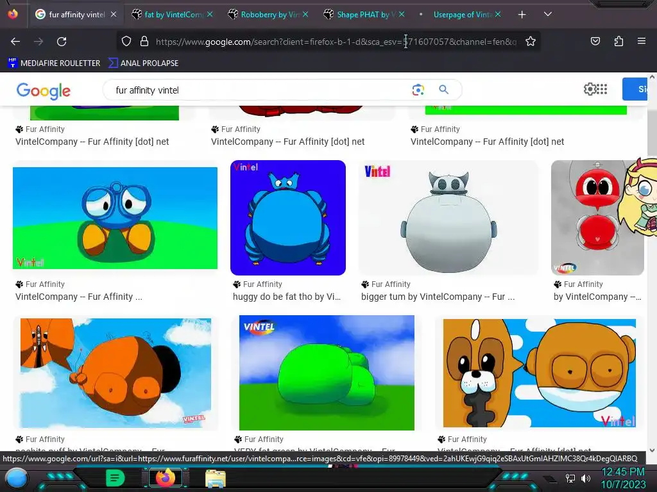The width and height of the screenshot is (657, 492).
Task: Open the Start orb on taskbar
Action: [x=16, y=478]
